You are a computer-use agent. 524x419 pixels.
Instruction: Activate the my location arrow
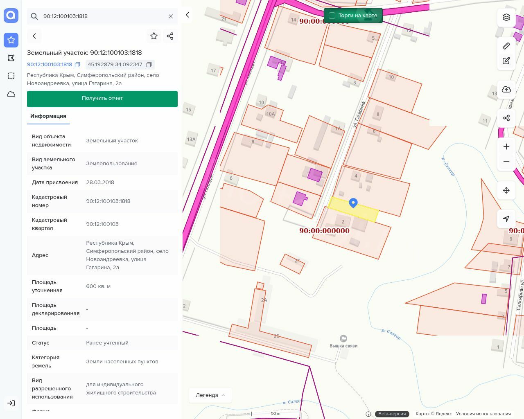506,219
